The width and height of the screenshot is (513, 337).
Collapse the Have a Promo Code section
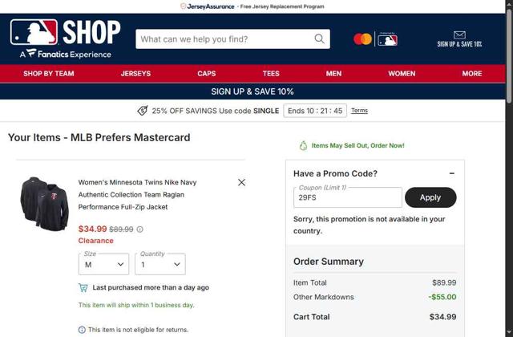pyautogui.click(x=452, y=173)
